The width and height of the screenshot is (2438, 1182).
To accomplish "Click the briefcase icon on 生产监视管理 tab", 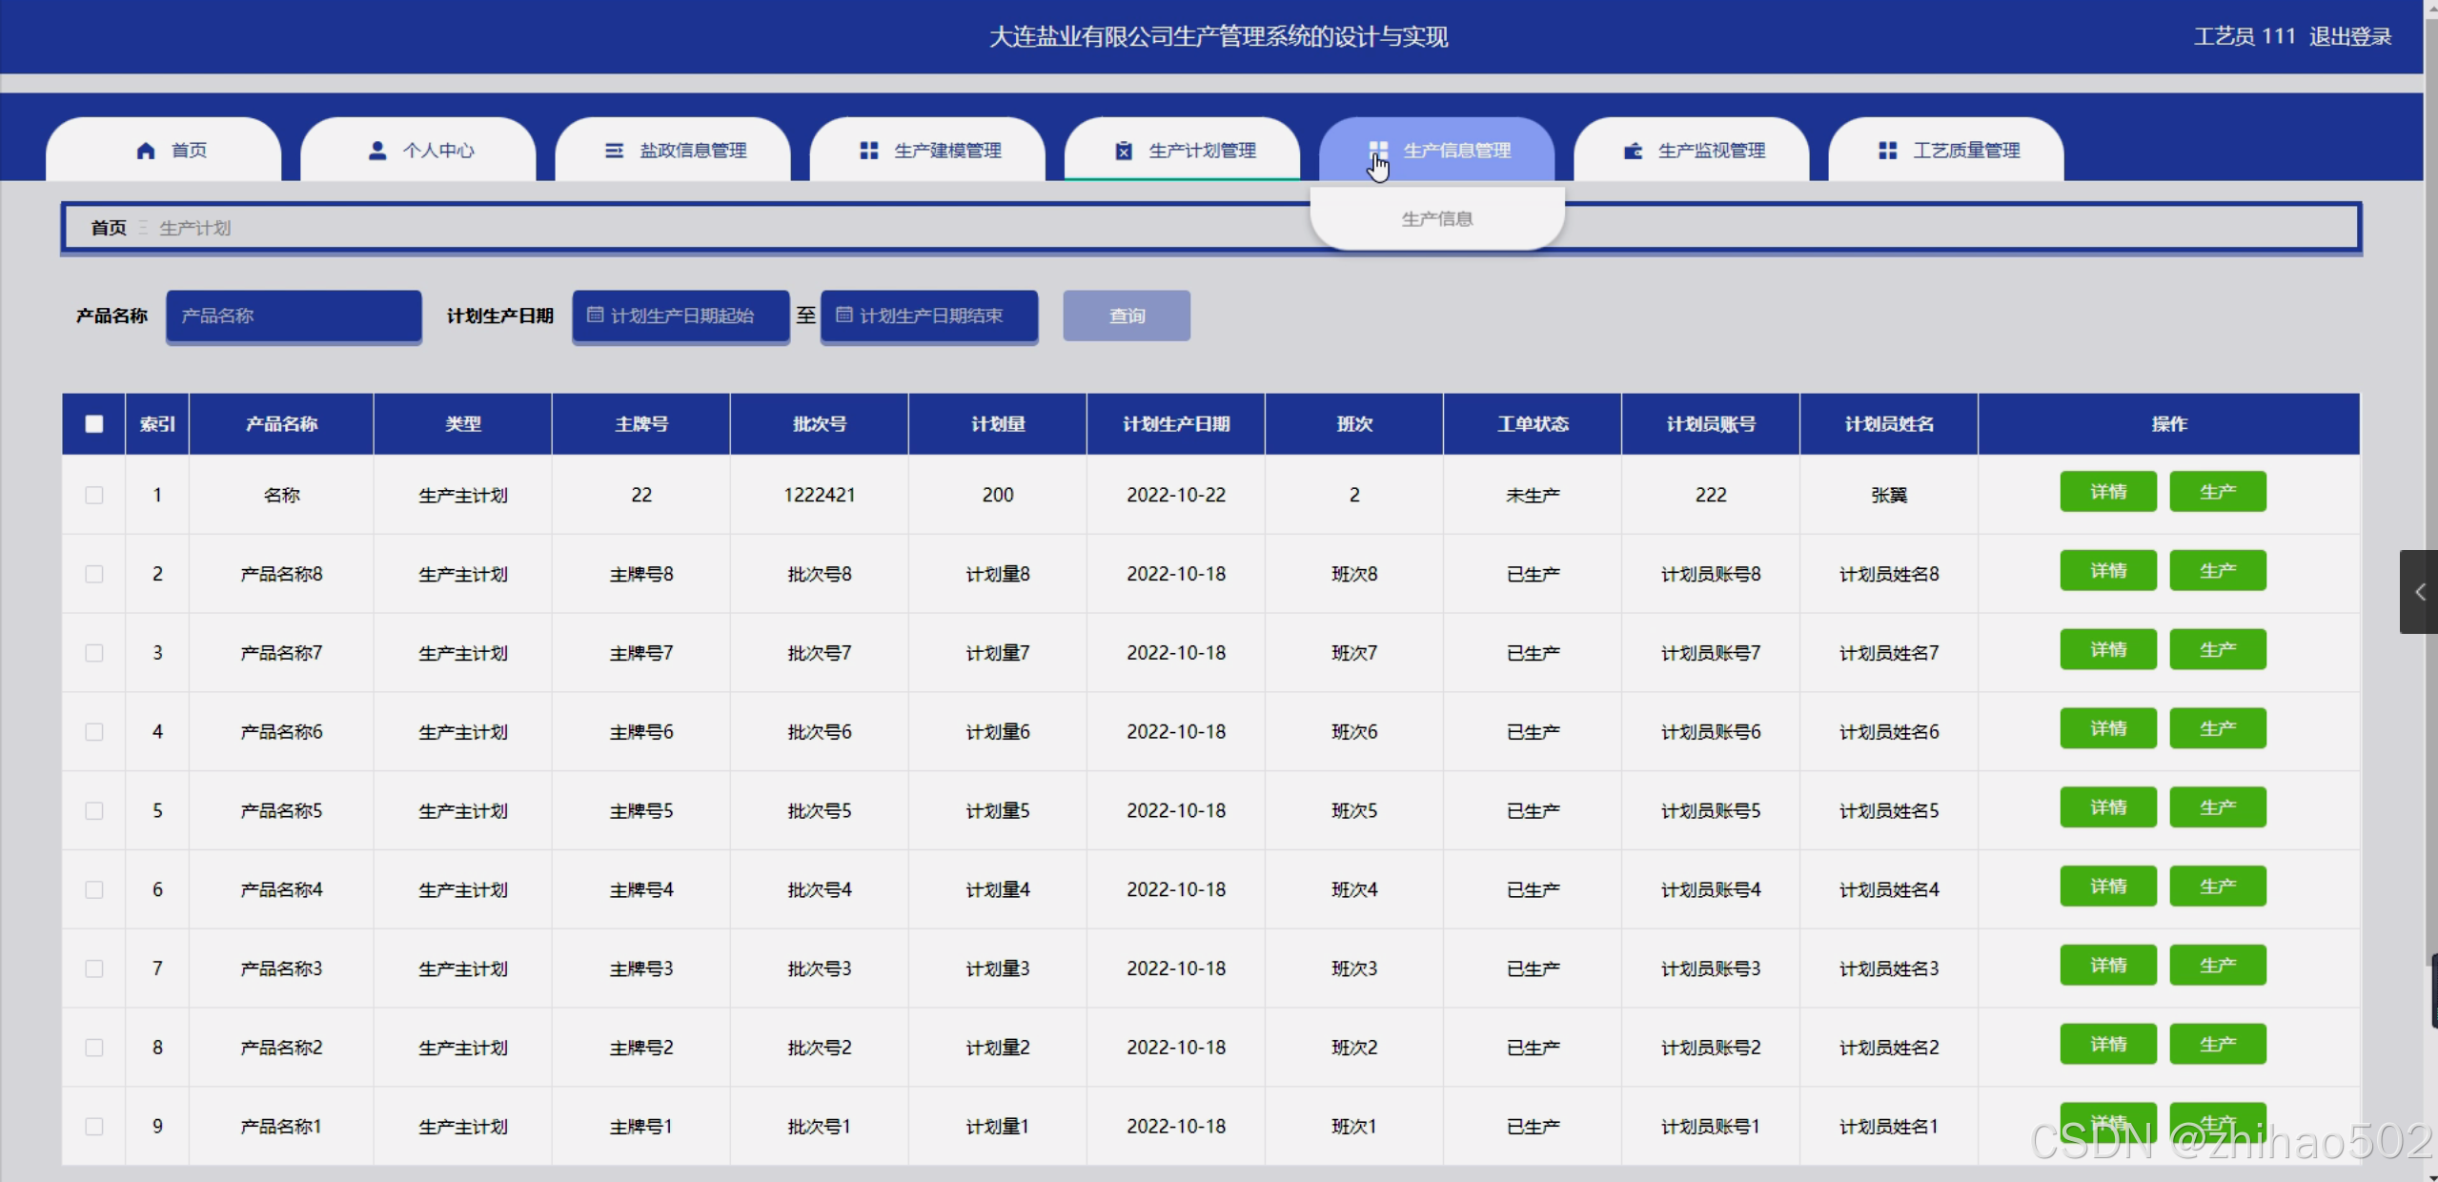I will pos(1633,151).
